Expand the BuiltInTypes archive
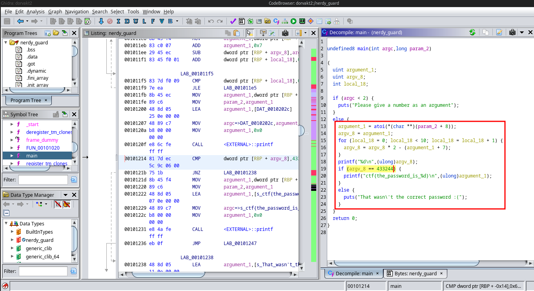Screen dimensions: 534x291 click(12, 232)
